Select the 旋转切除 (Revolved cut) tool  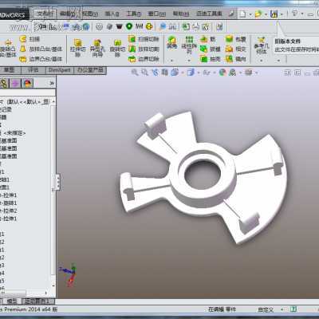pyautogui.click(x=117, y=49)
